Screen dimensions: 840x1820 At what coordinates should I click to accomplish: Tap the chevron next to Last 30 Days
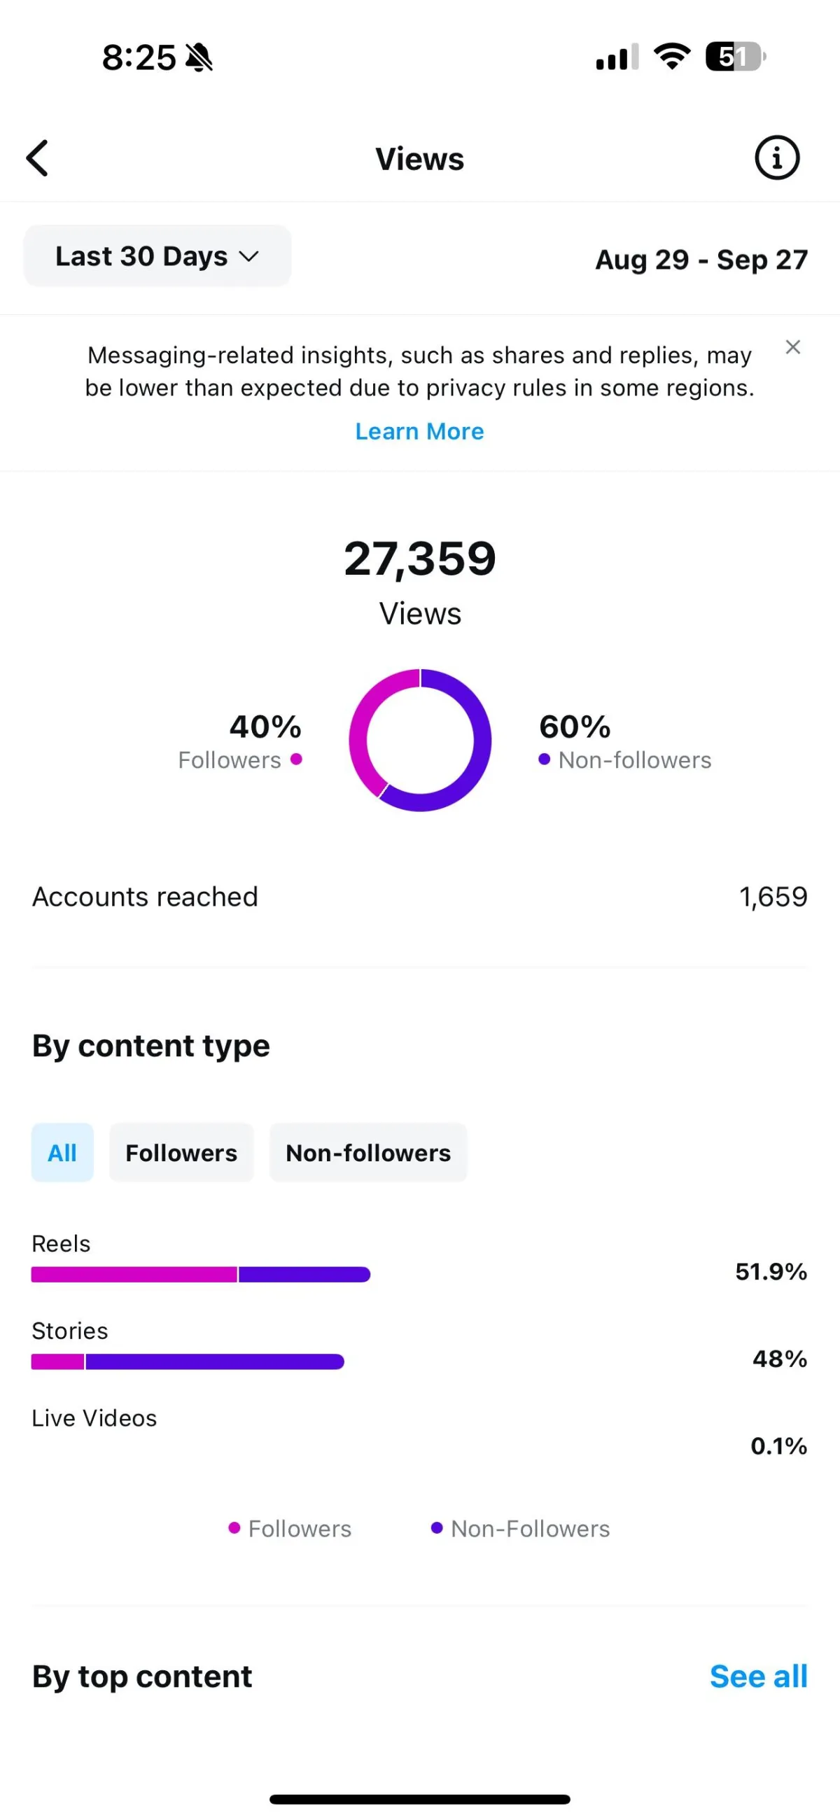[x=248, y=256]
